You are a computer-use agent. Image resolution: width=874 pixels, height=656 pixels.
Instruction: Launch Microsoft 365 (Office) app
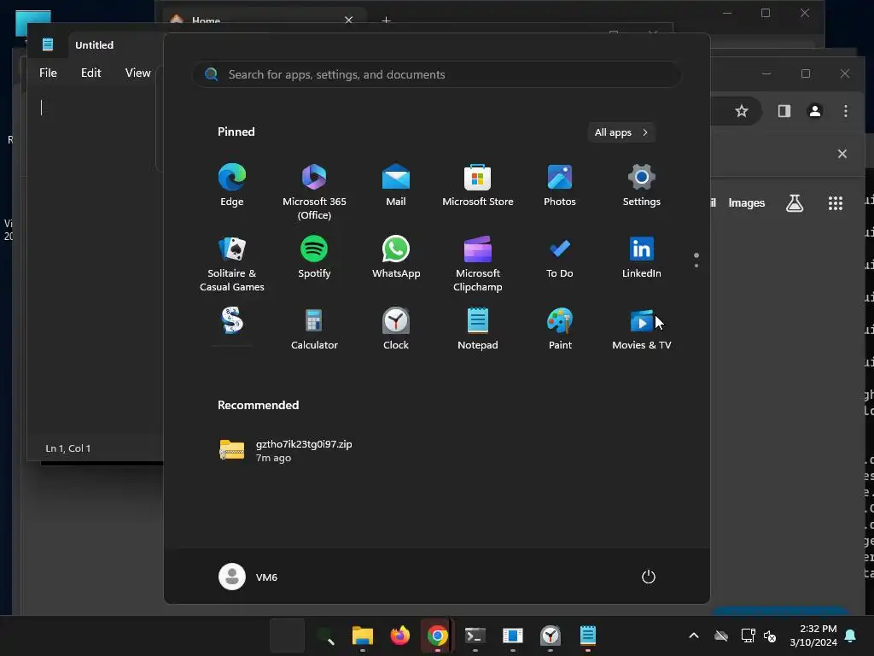pos(314,192)
